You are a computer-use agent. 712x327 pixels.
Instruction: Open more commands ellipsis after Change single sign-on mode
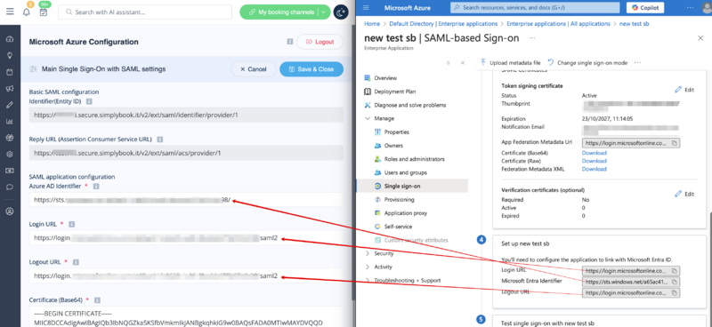637,62
